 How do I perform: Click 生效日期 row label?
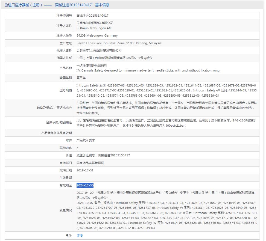coord(66,178)
